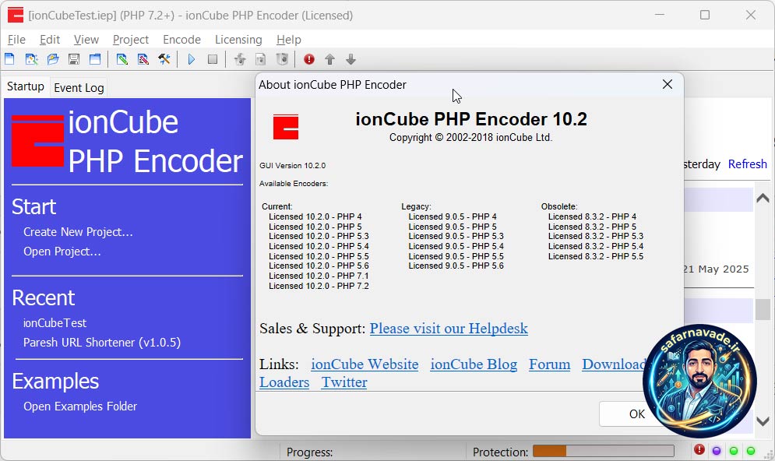This screenshot has width=775, height=461.
Task: Click the red exclamation toolbar icon
Action: [x=309, y=59]
